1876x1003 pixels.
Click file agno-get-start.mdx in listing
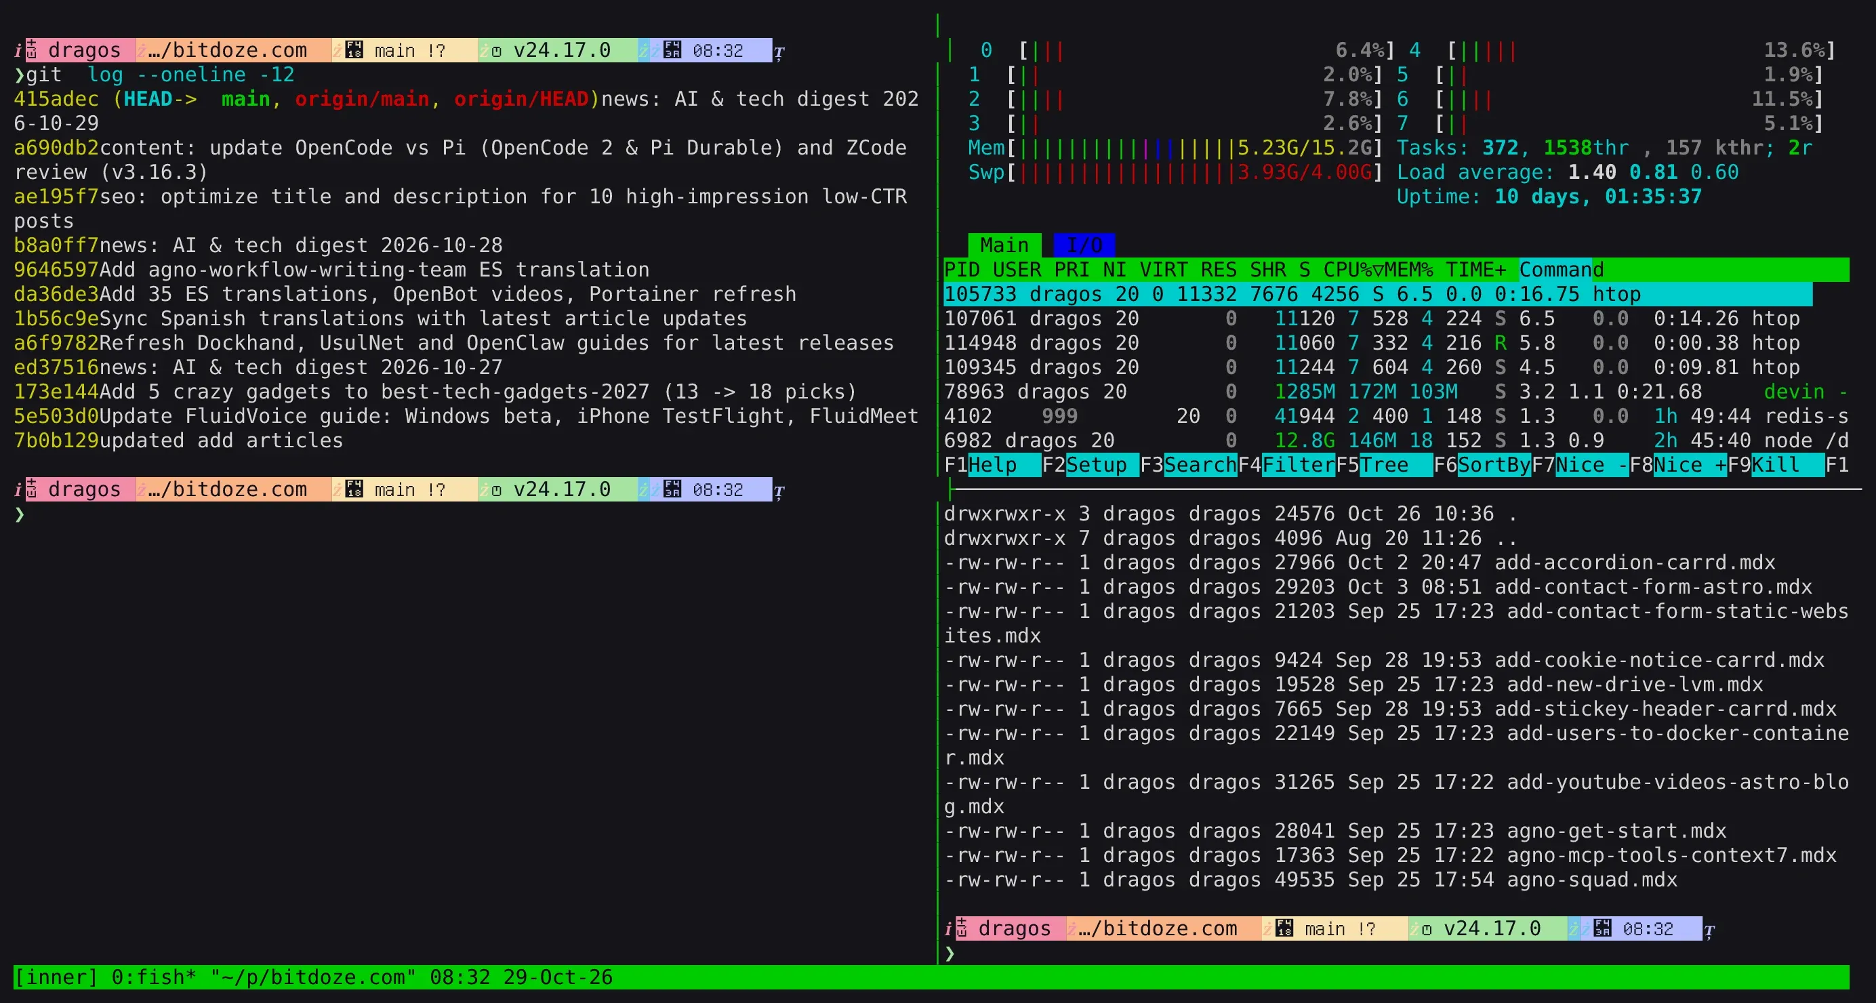pyautogui.click(x=1616, y=831)
